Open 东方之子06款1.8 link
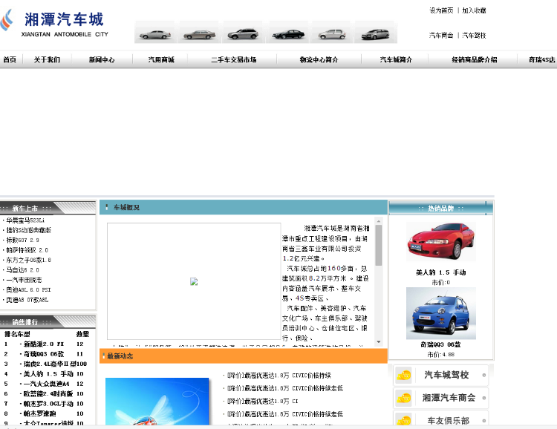Screen dimensions: 557x429 [x=28, y=260]
